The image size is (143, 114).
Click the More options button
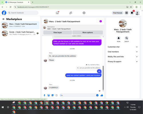point(88,32)
